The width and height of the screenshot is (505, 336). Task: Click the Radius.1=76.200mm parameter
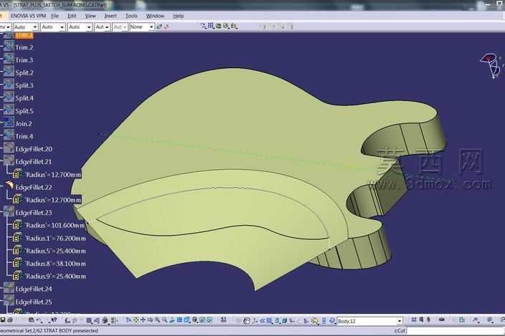(55, 239)
